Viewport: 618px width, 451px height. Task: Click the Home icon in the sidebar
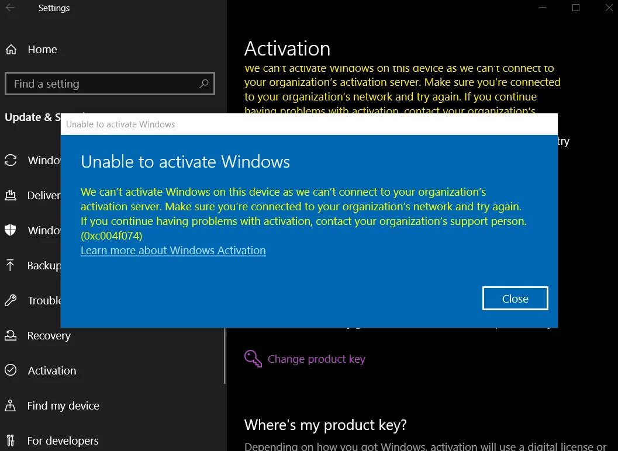point(11,49)
